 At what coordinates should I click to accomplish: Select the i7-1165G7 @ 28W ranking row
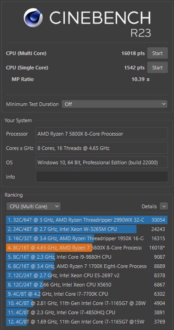coord(87,303)
